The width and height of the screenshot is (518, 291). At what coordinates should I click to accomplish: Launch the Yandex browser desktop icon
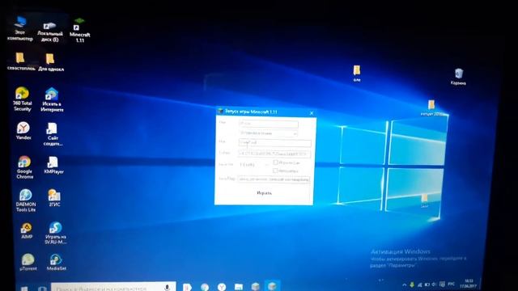click(23, 130)
